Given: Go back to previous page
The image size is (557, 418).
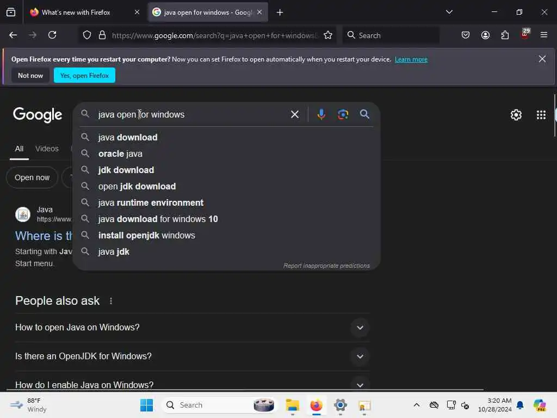Looking at the screenshot, I should (x=13, y=35).
